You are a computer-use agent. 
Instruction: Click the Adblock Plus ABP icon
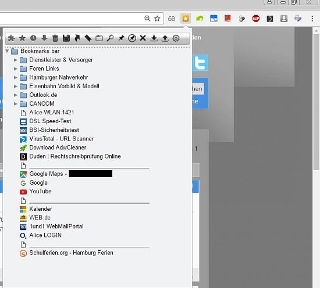click(x=256, y=19)
